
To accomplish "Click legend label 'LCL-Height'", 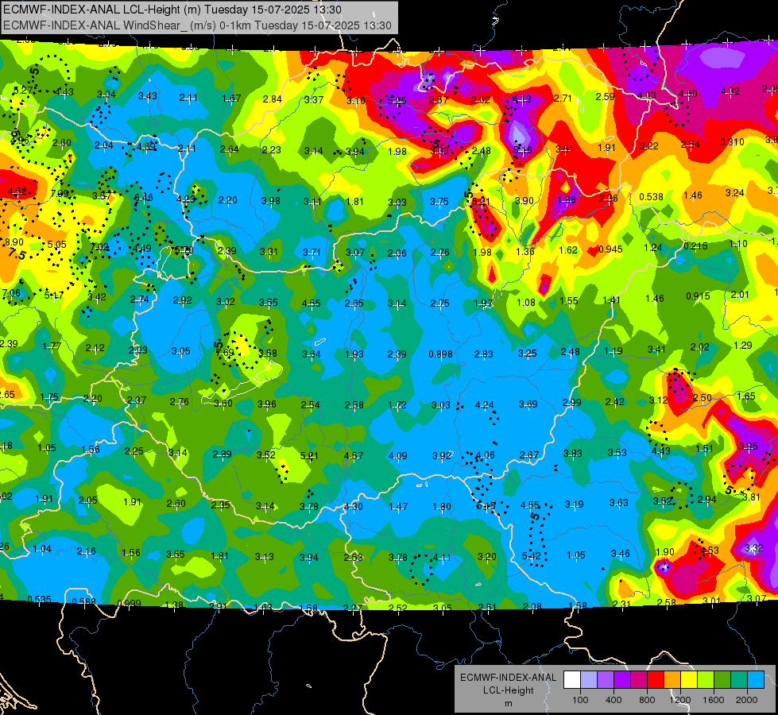I will pyautogui.click(x=508, y=690).
